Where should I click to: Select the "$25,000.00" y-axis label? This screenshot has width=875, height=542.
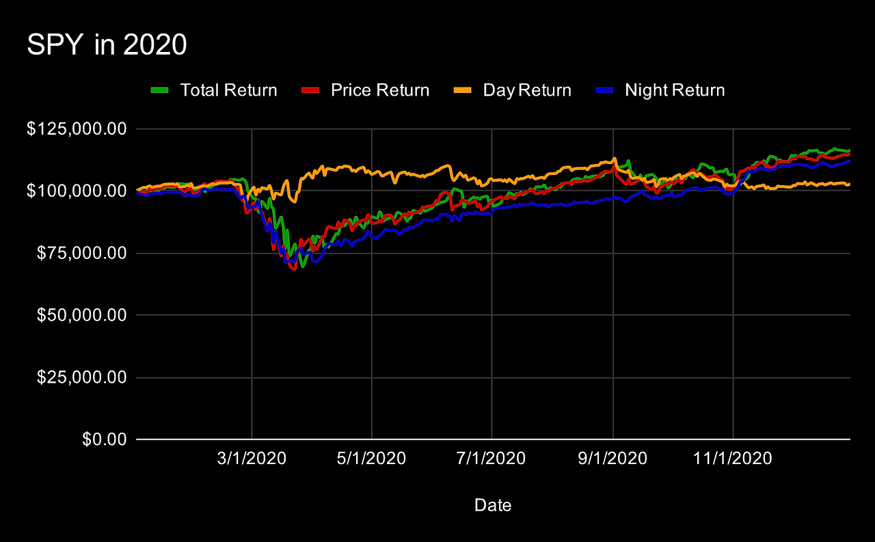click(81, 377)
